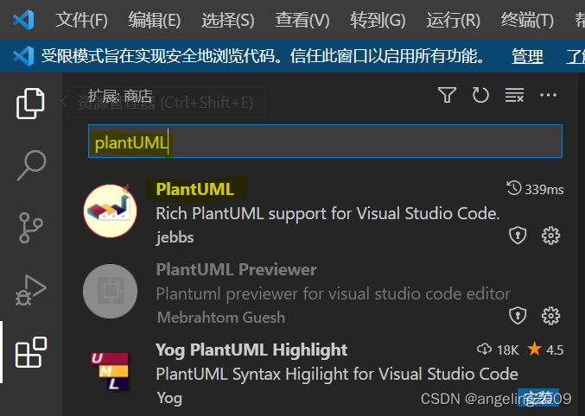Click the 4.5 star rating
Image resolution: width=585 pixels, height=416 pixels.
(545, 350)
